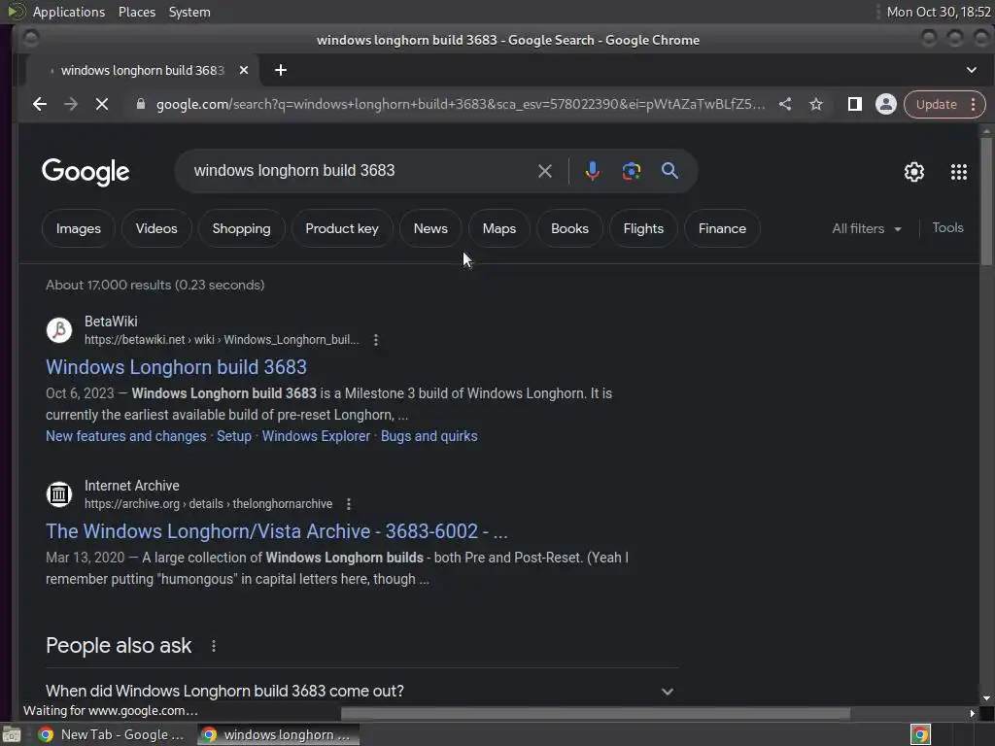Open the Google apps grid
Image resolution: width=995 pixels, height=746 pixels.
point(959,171)
